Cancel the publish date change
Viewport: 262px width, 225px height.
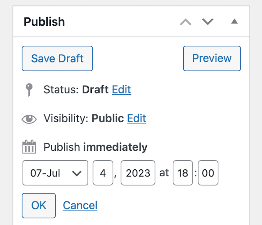(x=80, y=205)
